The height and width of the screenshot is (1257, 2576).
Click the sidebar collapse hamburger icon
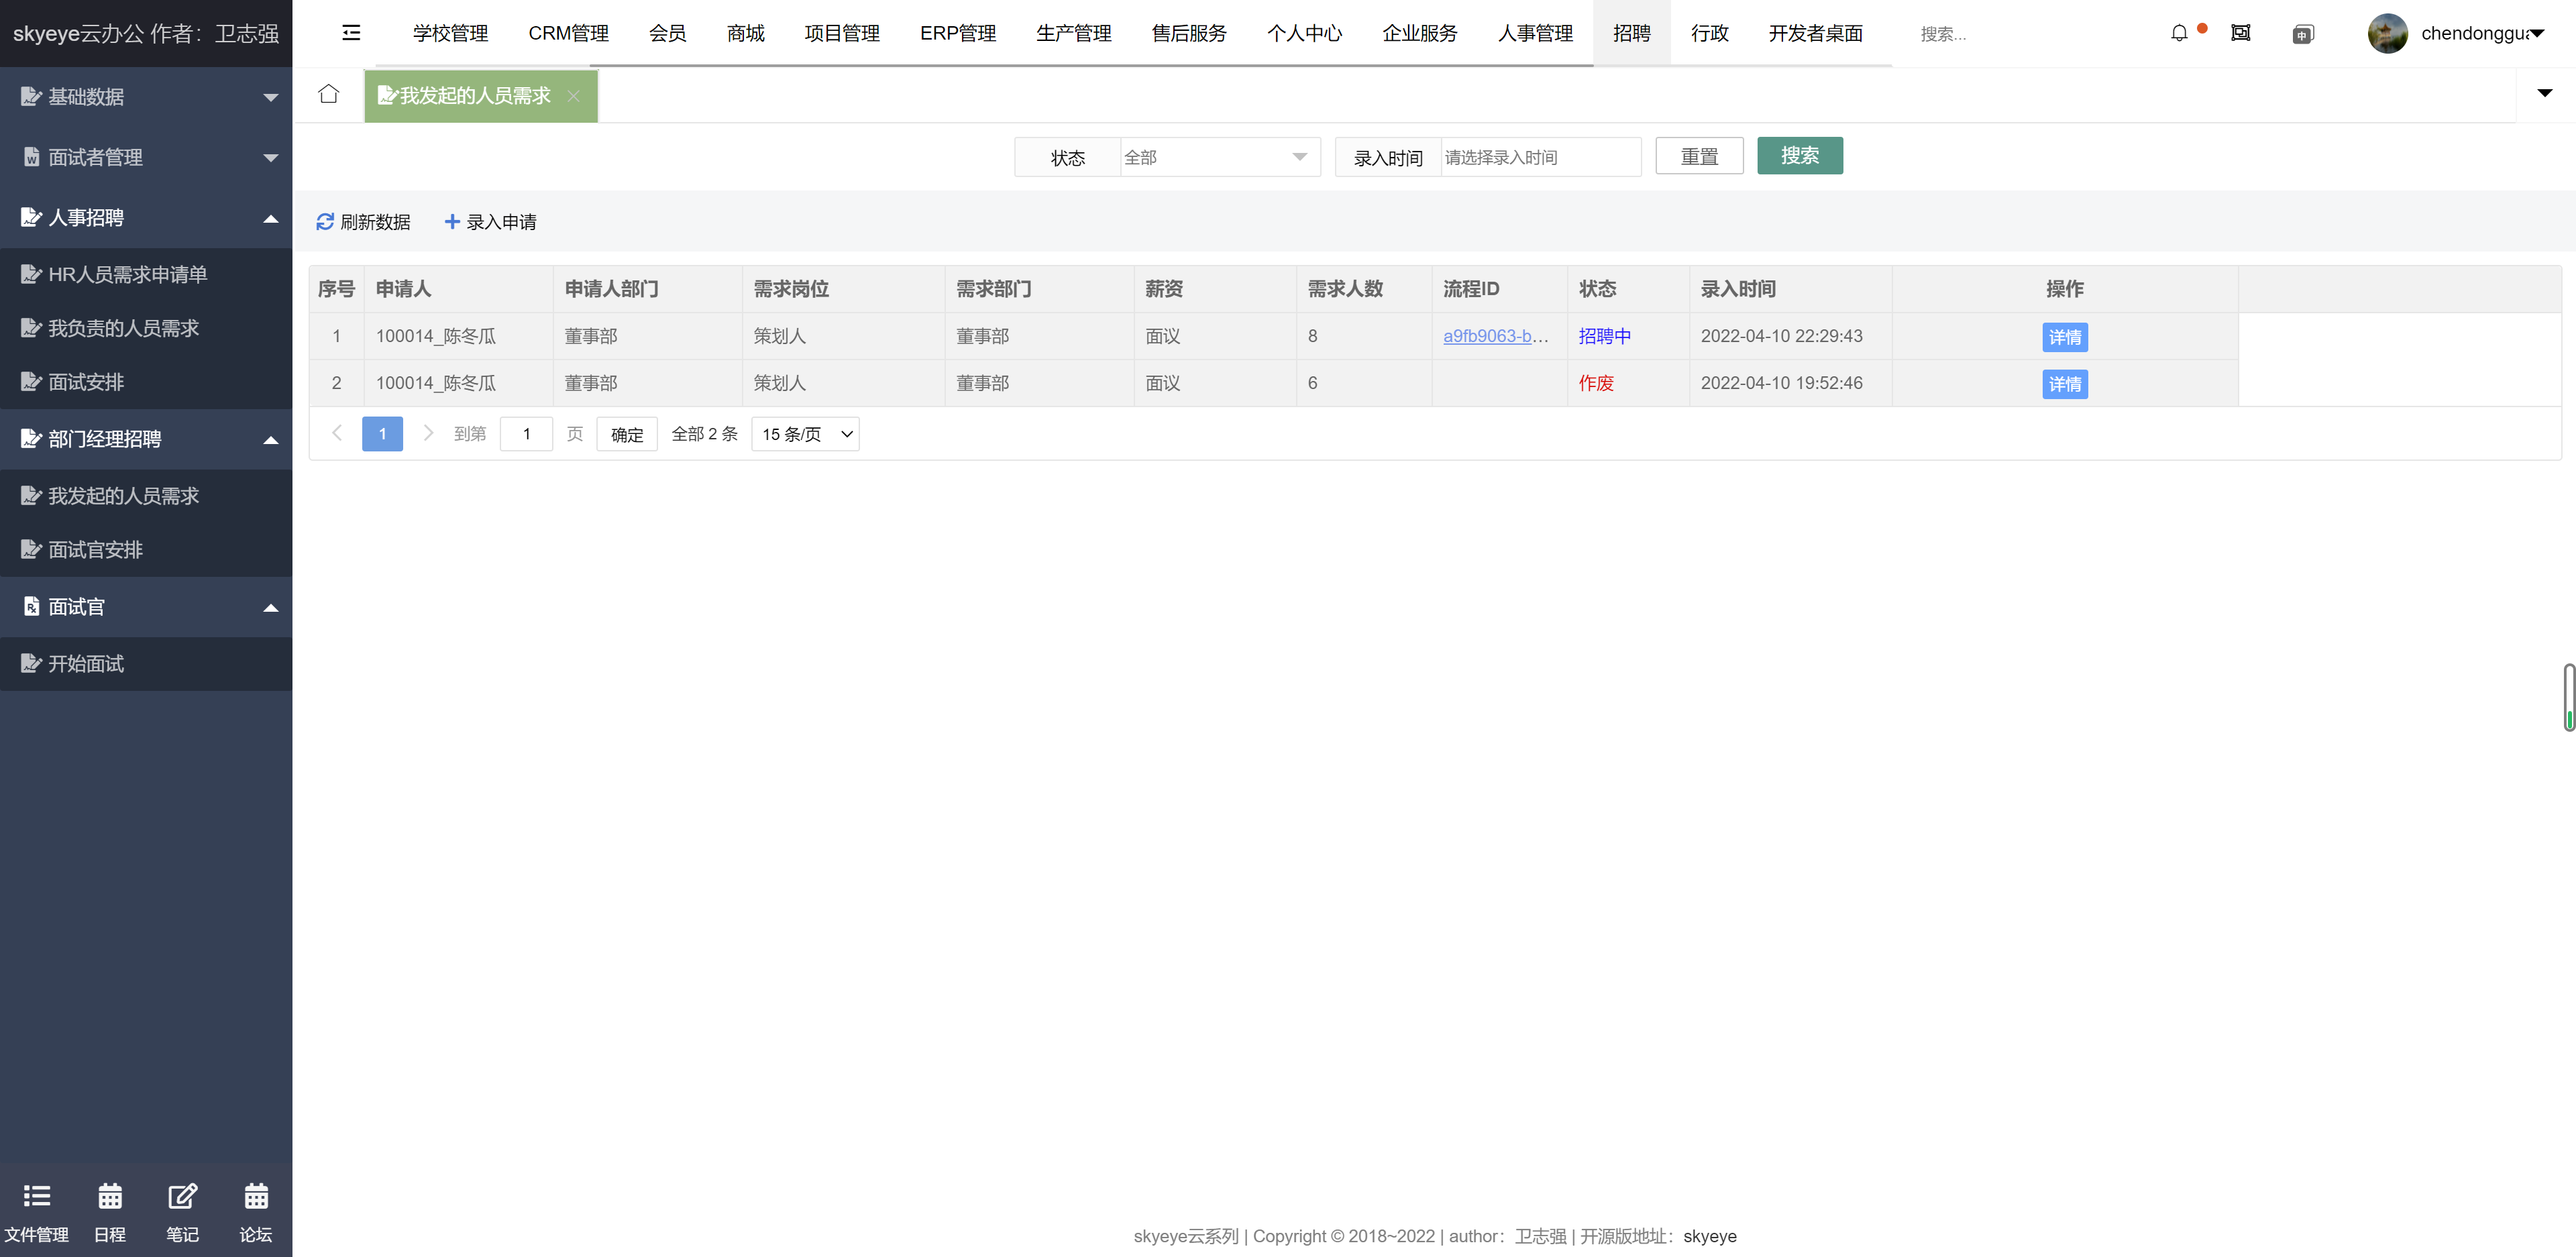(351, 33)
